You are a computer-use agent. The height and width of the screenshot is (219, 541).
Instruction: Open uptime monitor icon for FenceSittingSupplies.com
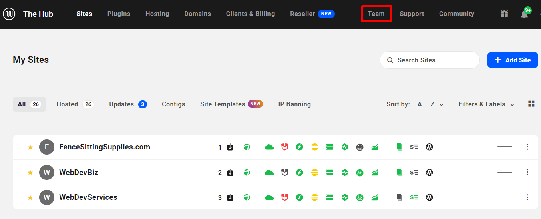[344, 147]
